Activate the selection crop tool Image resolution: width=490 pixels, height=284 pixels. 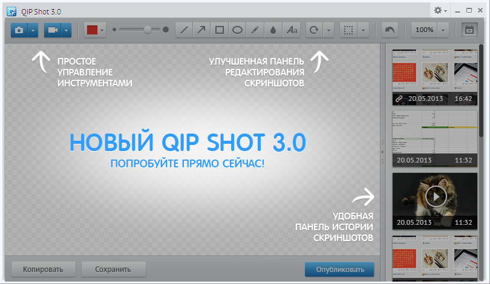(348, 30)
